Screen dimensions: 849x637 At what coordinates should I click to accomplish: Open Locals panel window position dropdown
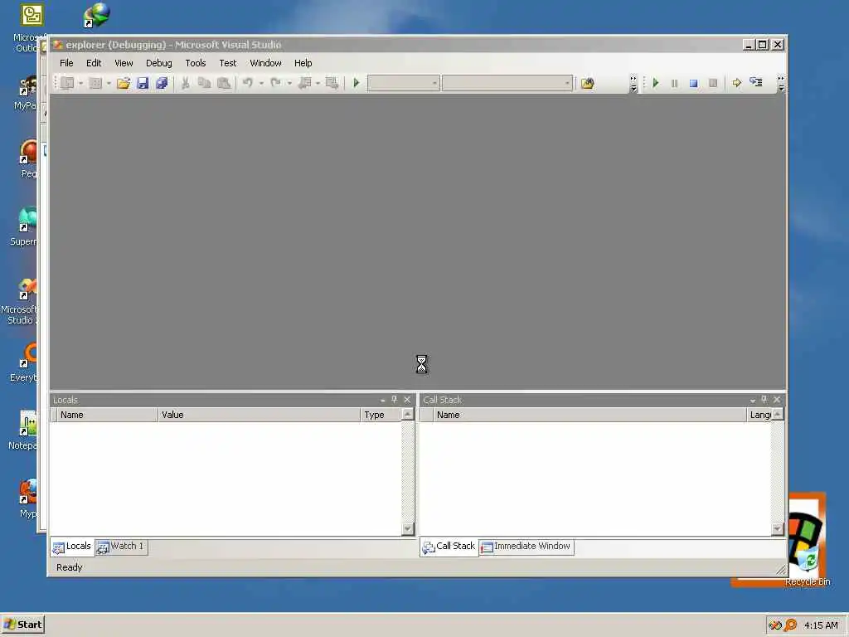(x=382, y=400)
